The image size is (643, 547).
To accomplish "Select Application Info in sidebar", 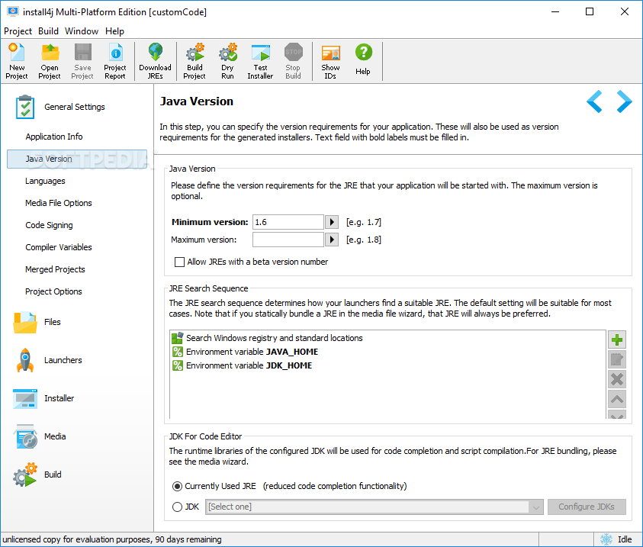I will [x=54, y=137].
